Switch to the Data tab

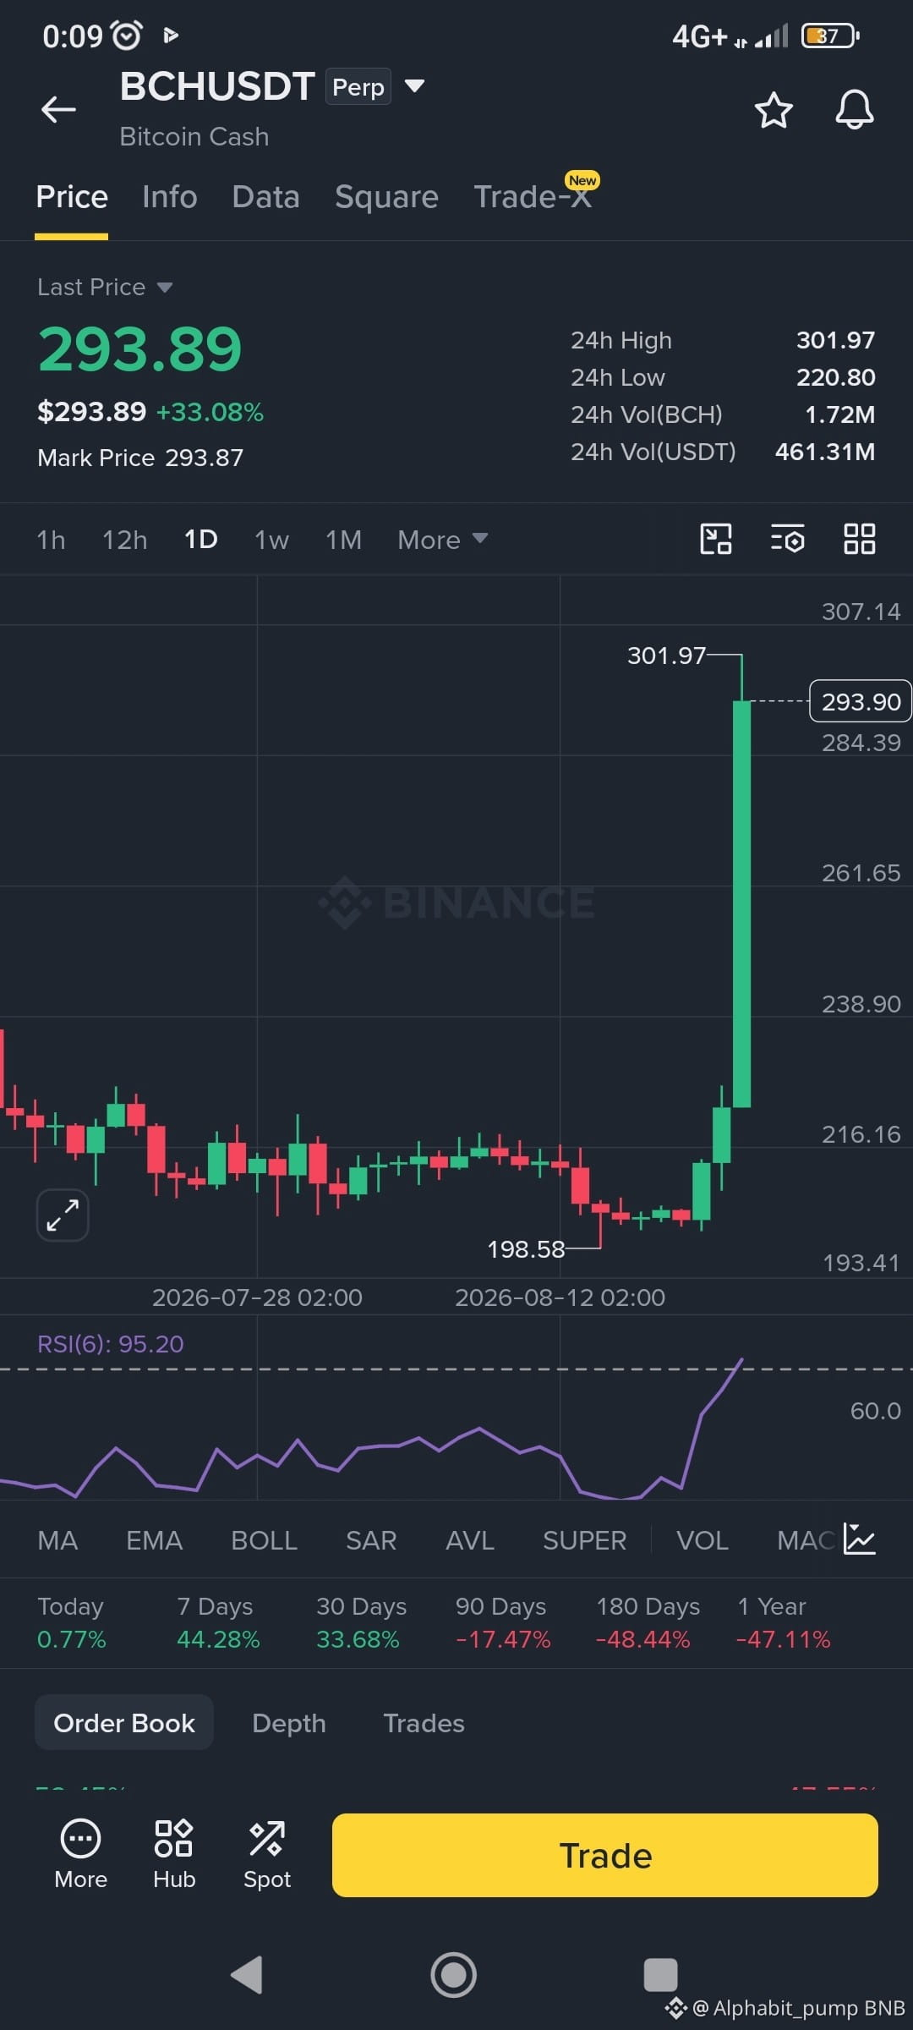265,197
